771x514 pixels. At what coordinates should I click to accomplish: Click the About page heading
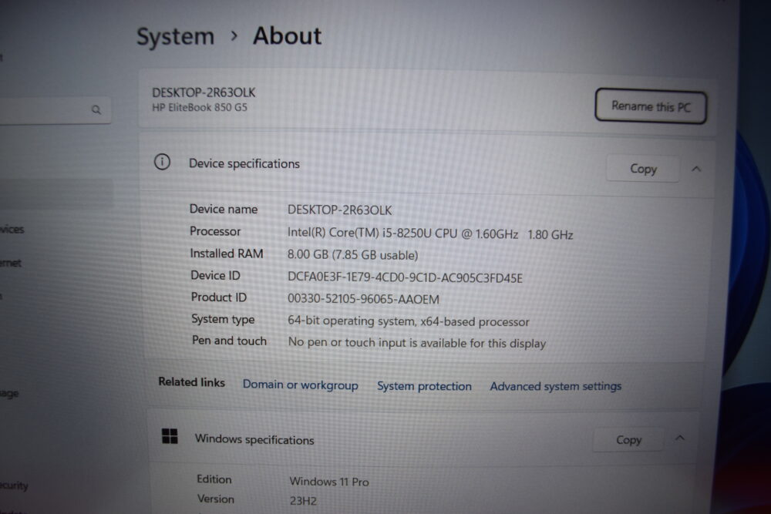pyautogui.click(x=287, y=36)
